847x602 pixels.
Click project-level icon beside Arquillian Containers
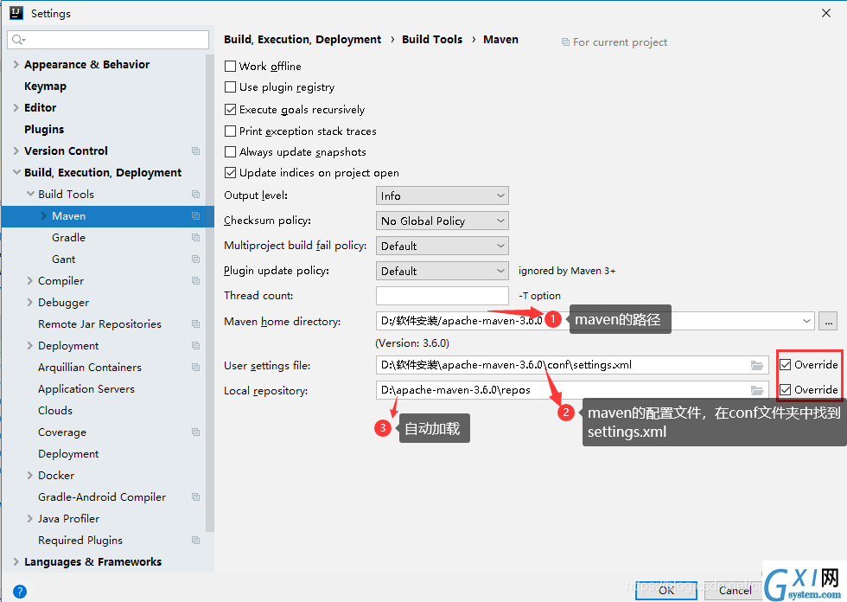(195, 367)
